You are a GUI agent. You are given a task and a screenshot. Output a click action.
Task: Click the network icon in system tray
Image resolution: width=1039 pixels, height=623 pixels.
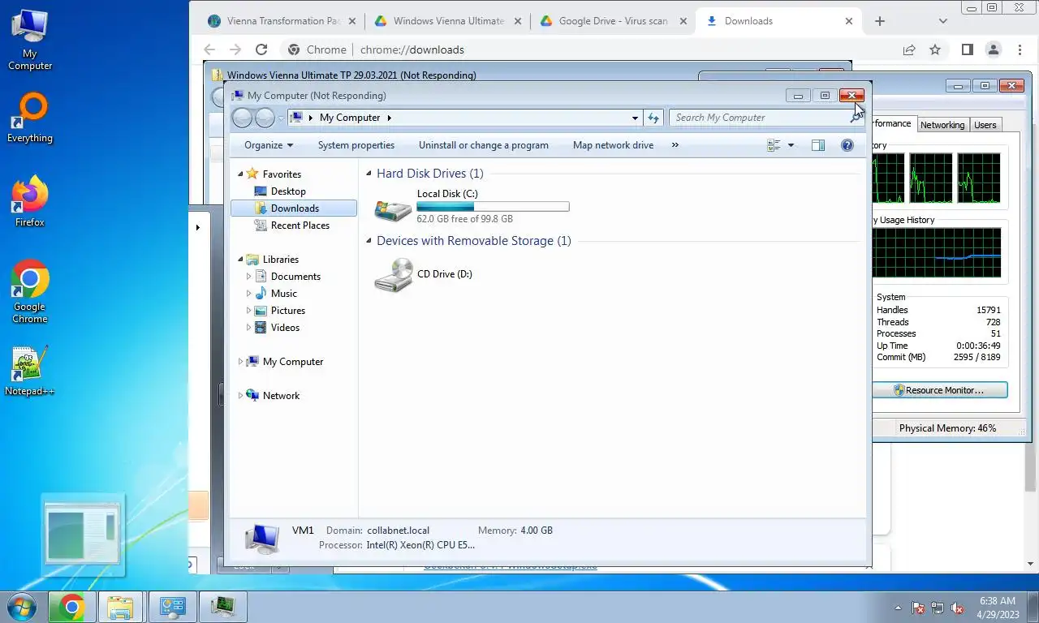click(x=938, y=608)
